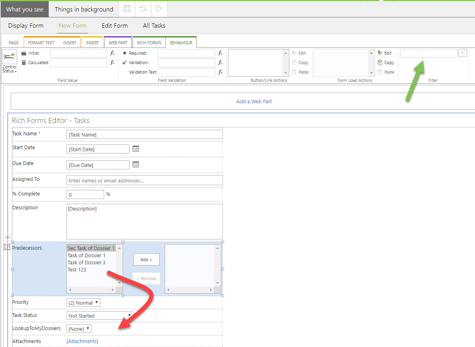475x347 pixels.
Task: Open the Task Status dropdown
Action: (x=100, y=316)
